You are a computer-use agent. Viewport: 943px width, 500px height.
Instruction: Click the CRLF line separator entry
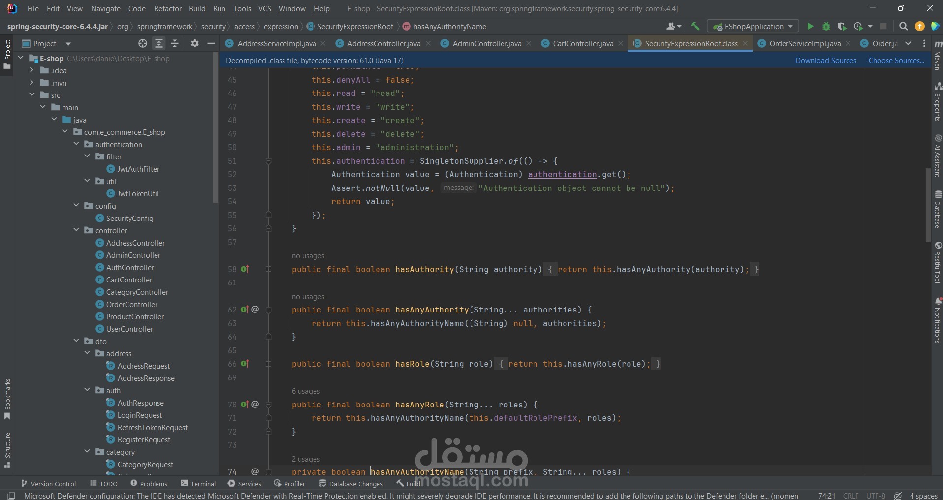pyautogui.click(x=850, y=496)
